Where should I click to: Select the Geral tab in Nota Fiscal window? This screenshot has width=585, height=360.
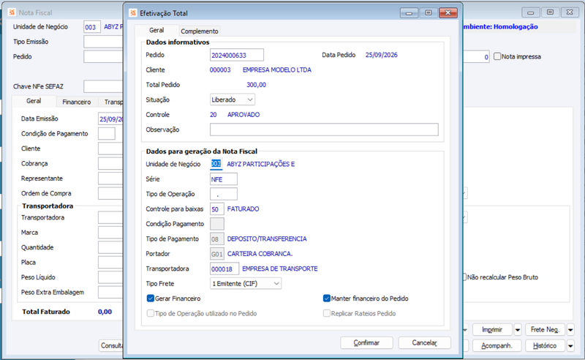[x=34, y=101]
